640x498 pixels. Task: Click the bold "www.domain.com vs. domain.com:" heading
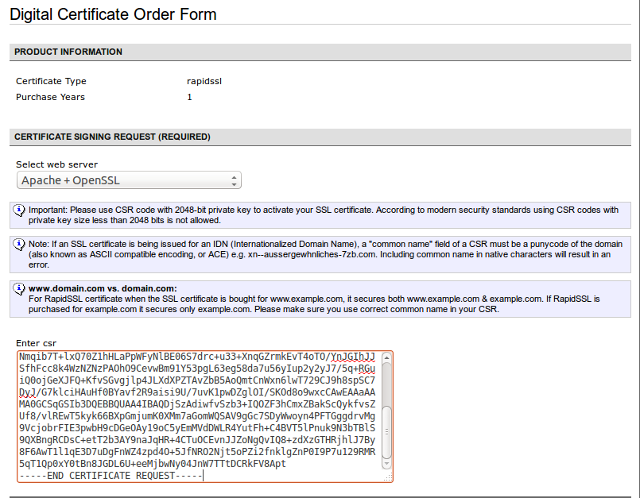pyautogui.click(x=103, y=288)
